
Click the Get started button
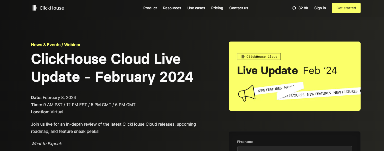[346, 8]
